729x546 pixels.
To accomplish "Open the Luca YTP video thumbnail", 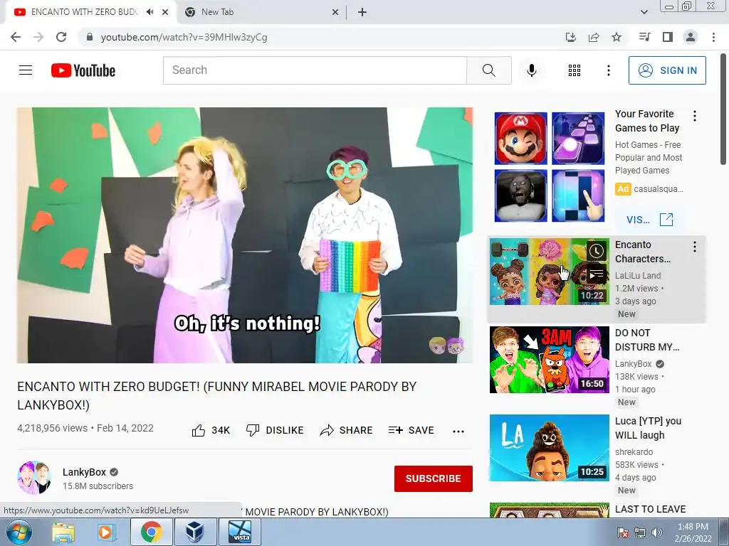I will (549, 448).
